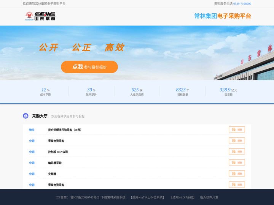Screen dimensions: 274x205
Task: Click 中润 label beside 变频器
Action: (32, 174)
